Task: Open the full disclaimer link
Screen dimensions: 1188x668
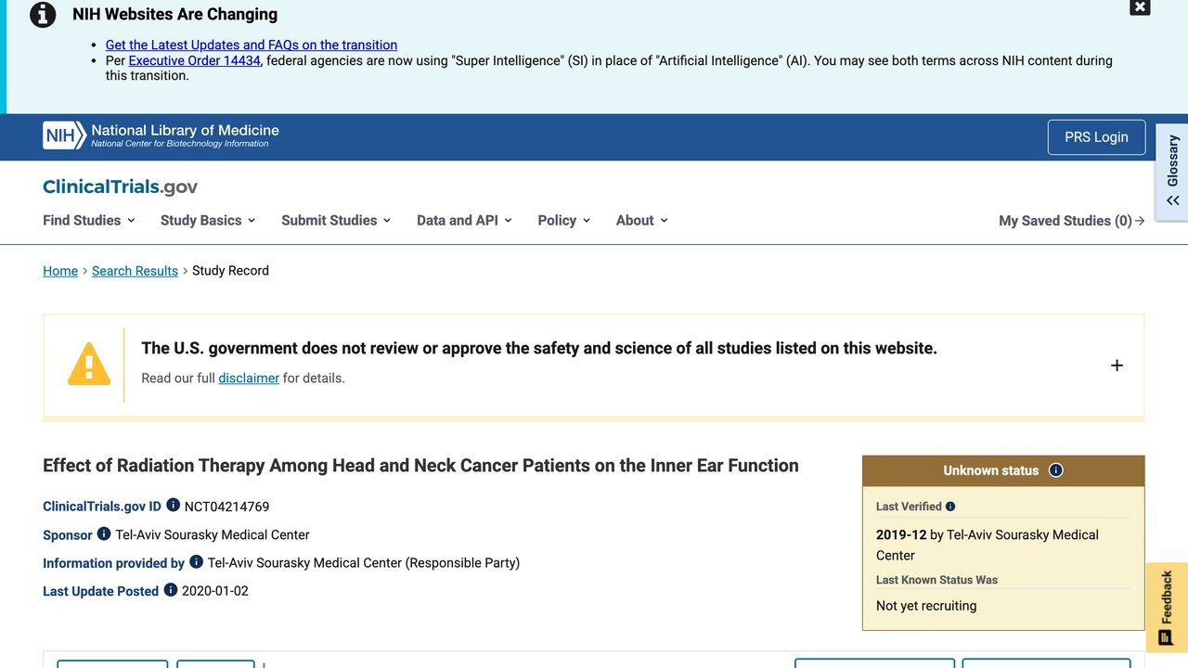Action: 249,379
